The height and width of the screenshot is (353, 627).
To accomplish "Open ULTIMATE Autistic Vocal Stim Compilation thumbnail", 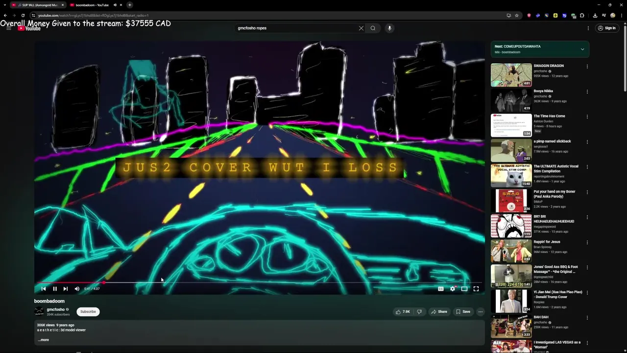I will pyautogui.click(x=511, y=176).
